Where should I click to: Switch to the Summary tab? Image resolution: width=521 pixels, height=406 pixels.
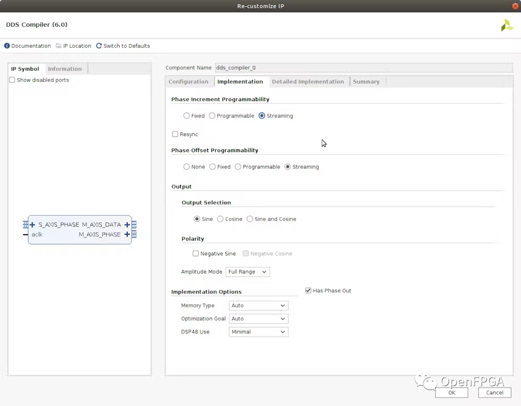tap(366, 82)
